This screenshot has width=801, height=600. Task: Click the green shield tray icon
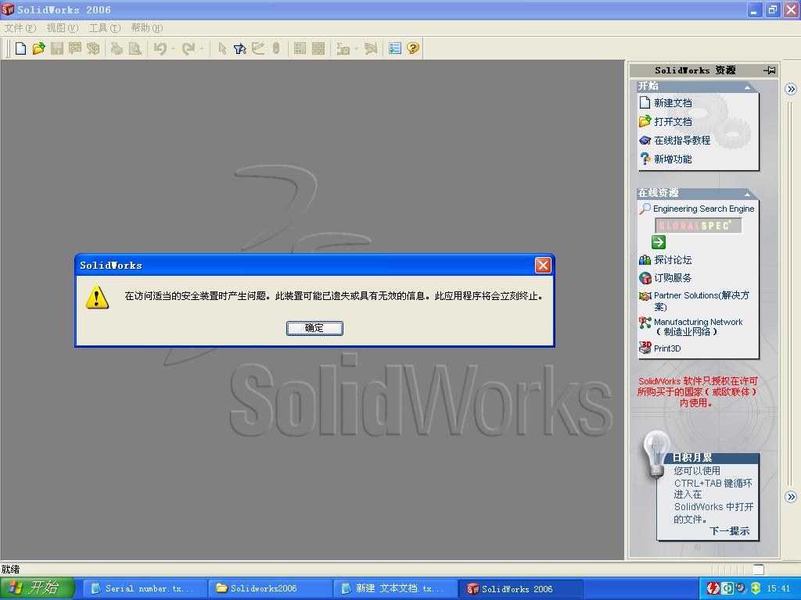pos(756,588)
